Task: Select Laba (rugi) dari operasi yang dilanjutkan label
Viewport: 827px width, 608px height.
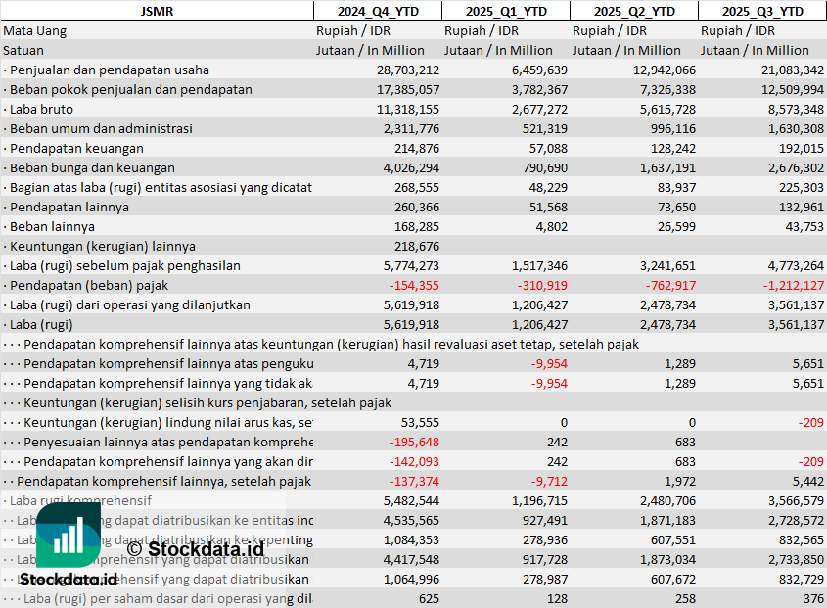Action: [126, 304]
